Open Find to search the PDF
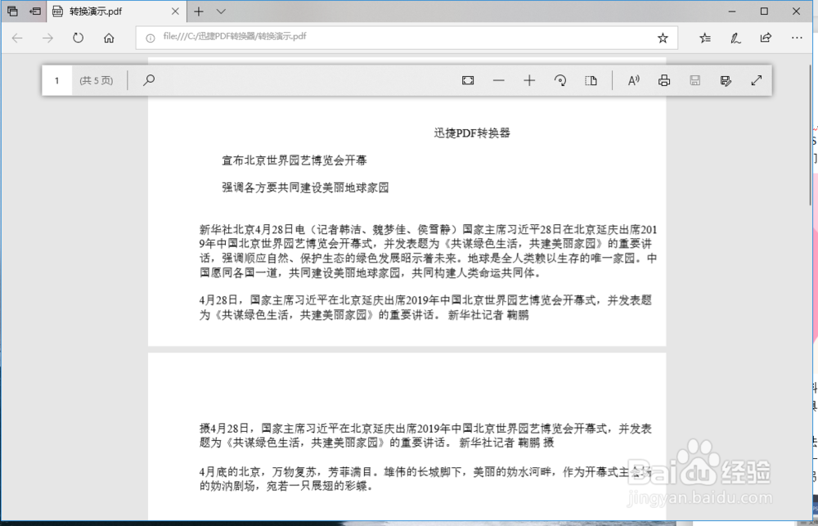This screenshot has width=818, height=526. [x=148, y=80]
